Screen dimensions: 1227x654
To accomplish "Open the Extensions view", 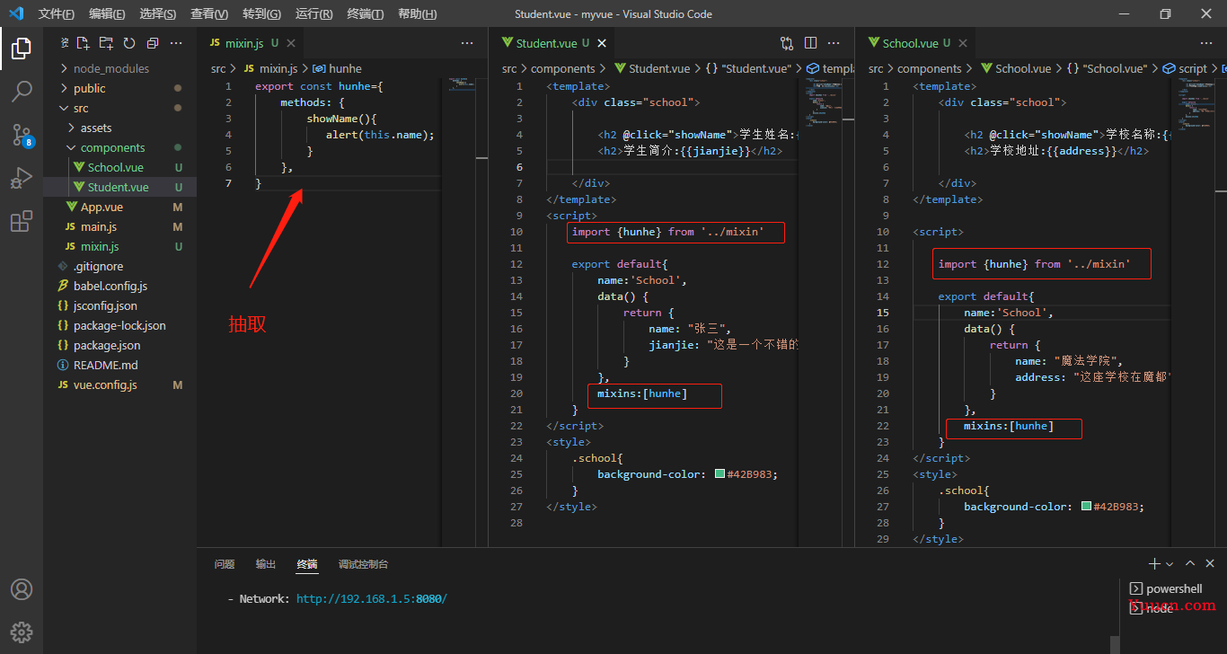I will tap(22, 221).
